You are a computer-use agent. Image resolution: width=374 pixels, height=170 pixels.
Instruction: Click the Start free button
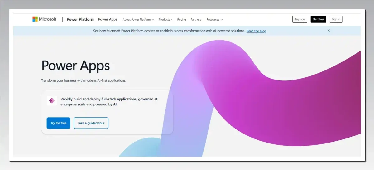click(x=318, y=19)
